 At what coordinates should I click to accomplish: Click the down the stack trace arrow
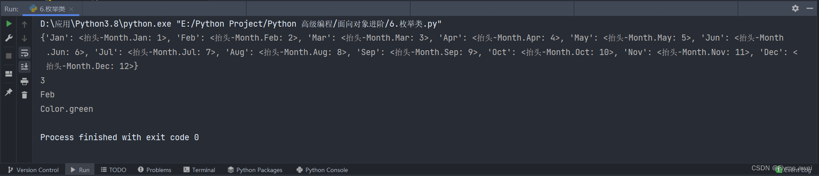[x=24, y=38]
